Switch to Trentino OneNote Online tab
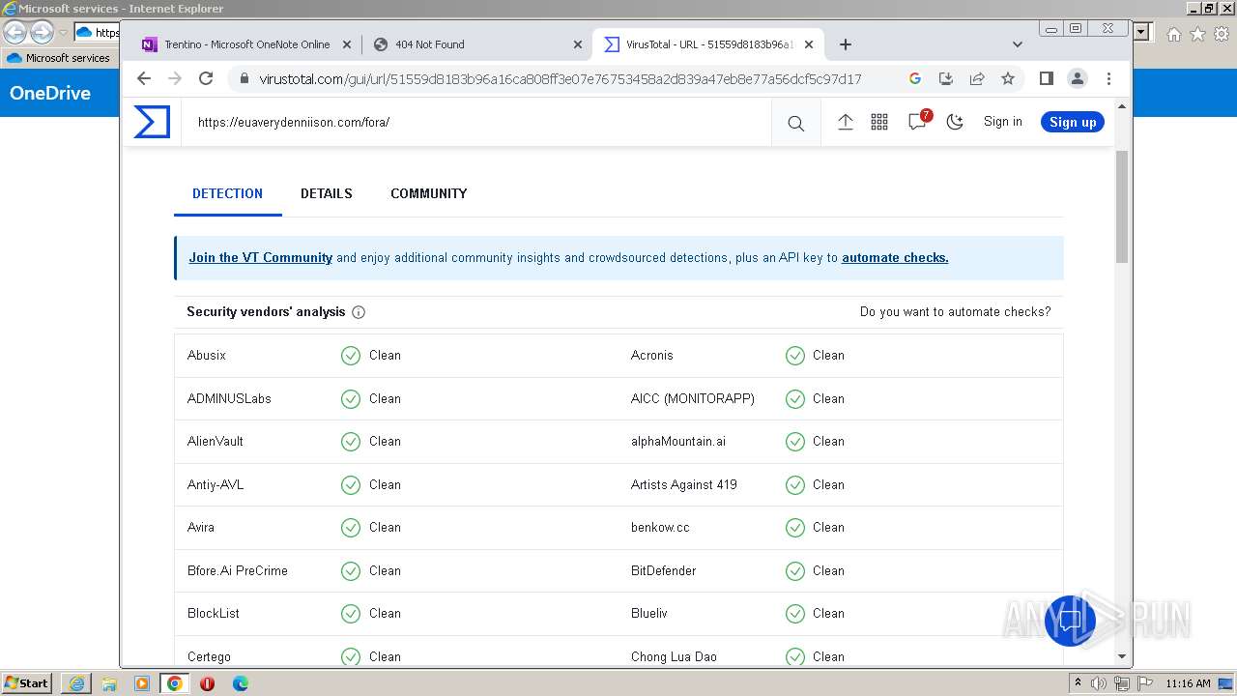 [x=245, y=44]
